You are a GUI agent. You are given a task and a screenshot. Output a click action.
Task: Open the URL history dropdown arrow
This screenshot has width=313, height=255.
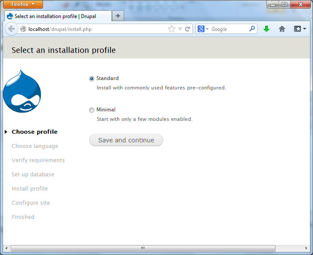pos(180,29)
